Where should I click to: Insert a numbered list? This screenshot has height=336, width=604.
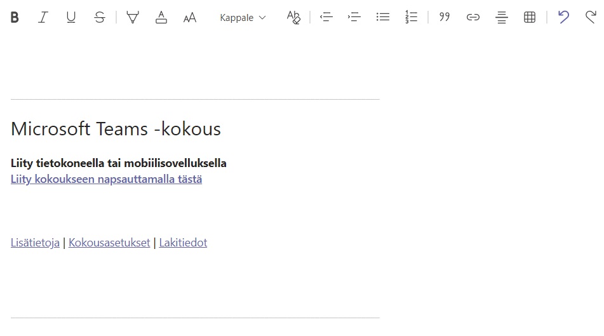point(412,18)
